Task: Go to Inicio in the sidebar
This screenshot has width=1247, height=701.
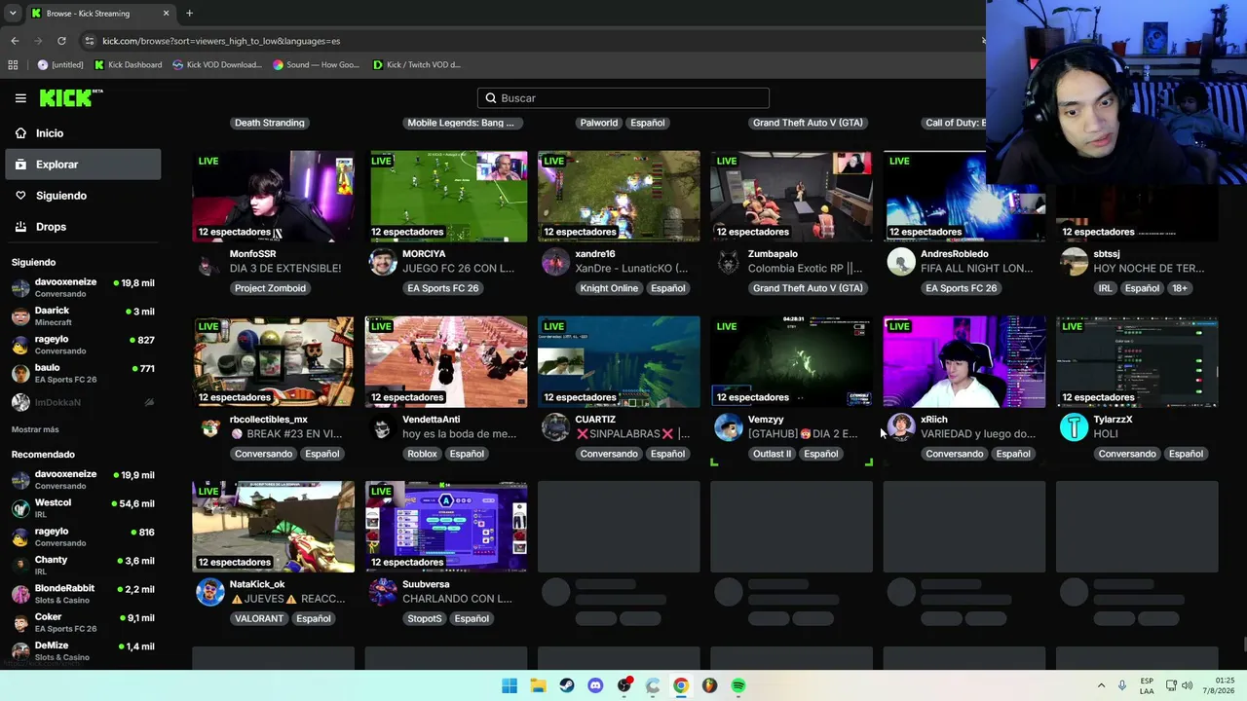Action: point(83,133)
